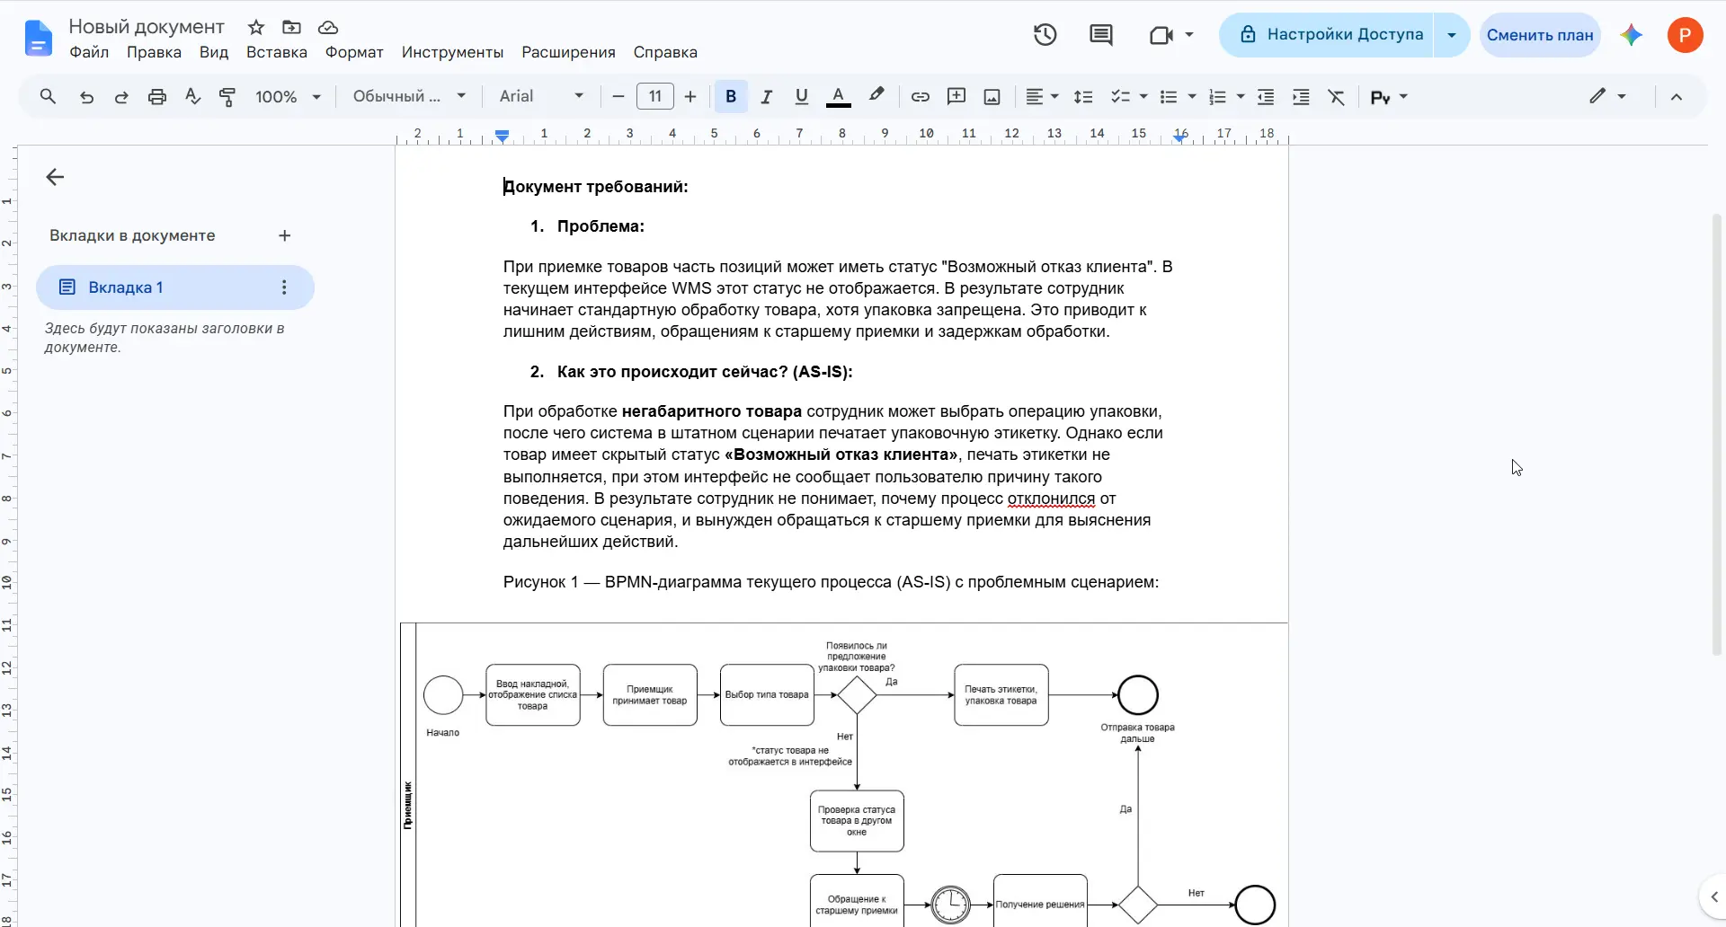Toggle underline formatting
This screenshot has width=1726, height=927.
coord(802,96)
